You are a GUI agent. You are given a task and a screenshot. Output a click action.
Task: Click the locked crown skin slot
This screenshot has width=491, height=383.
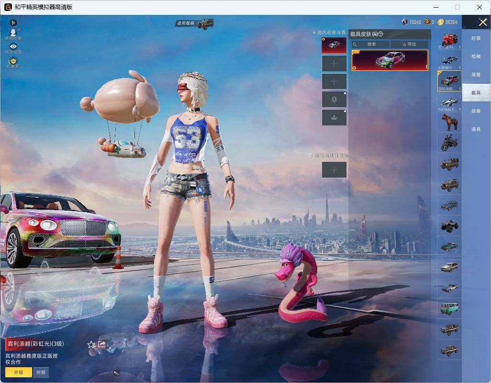point(334,117)
